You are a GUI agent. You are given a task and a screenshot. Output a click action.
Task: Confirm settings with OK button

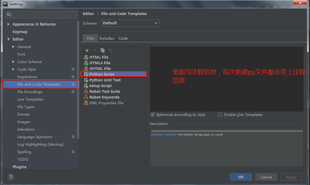coord(241,177)
